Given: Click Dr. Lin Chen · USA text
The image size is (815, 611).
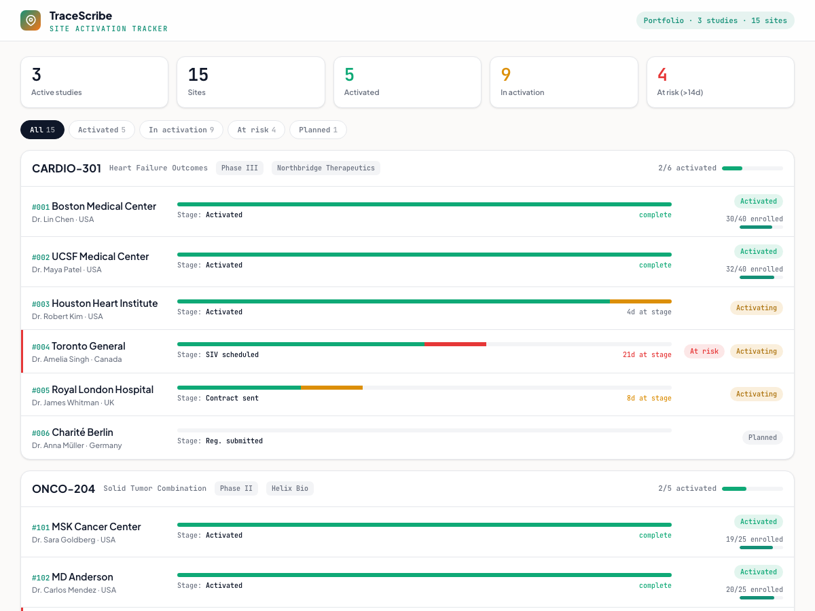Looking at the screenshot, I should 63,219.
